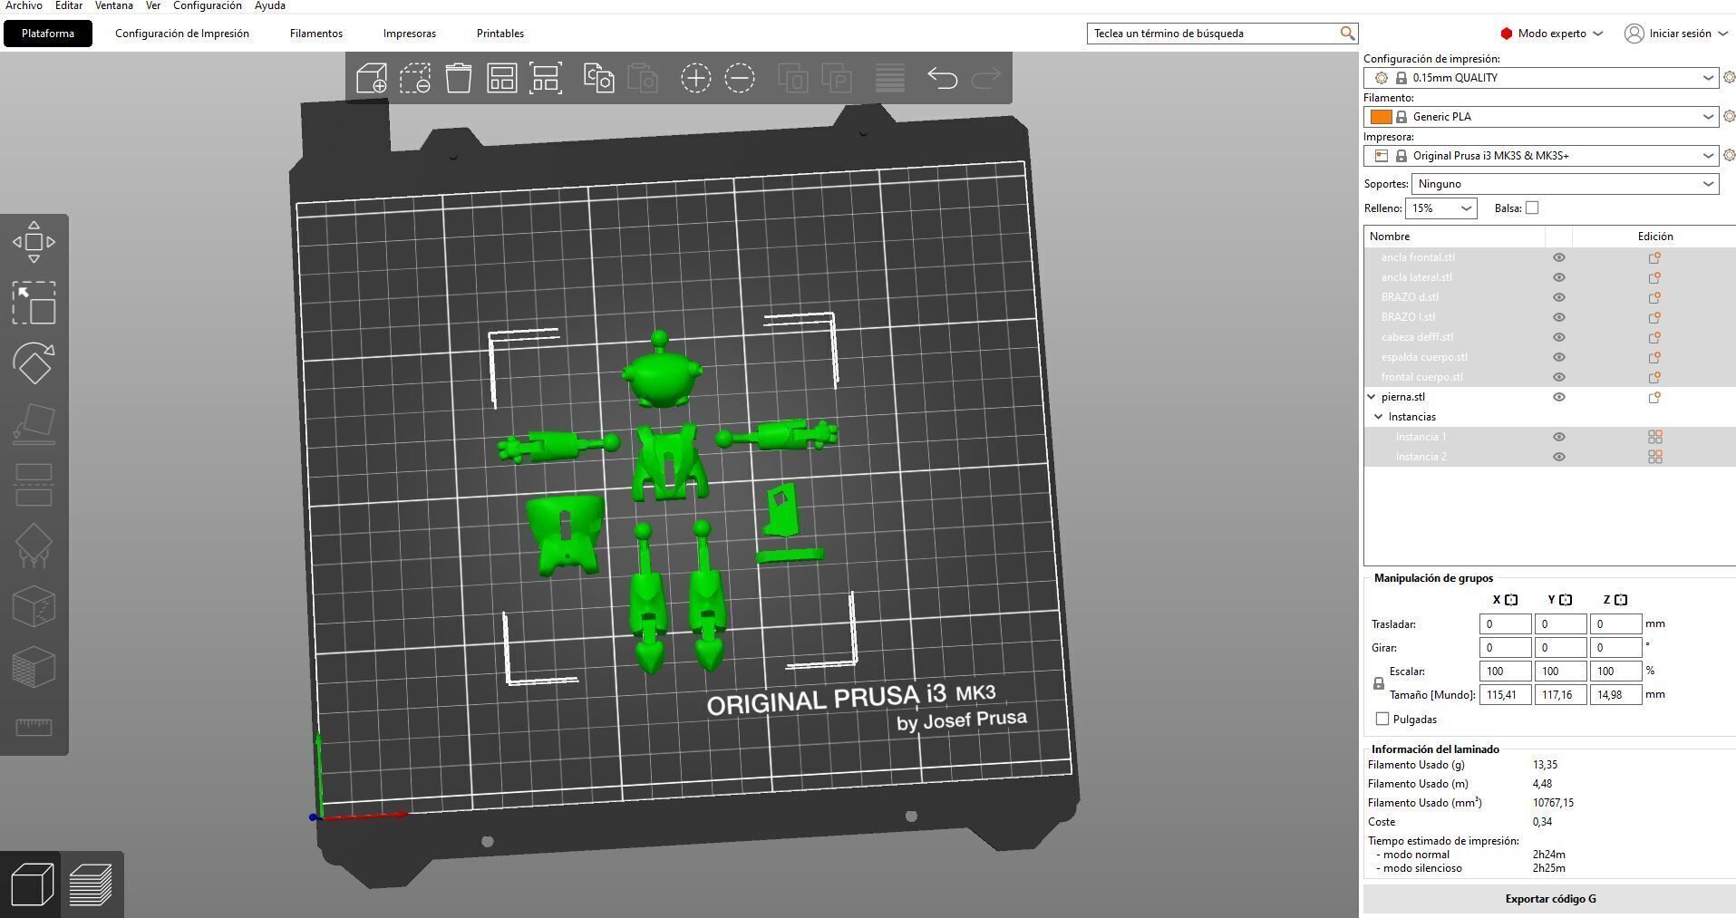Remove an instance with the minus circle icon
The height and width of the screenshot is (918, 1736).
[740, 78]
